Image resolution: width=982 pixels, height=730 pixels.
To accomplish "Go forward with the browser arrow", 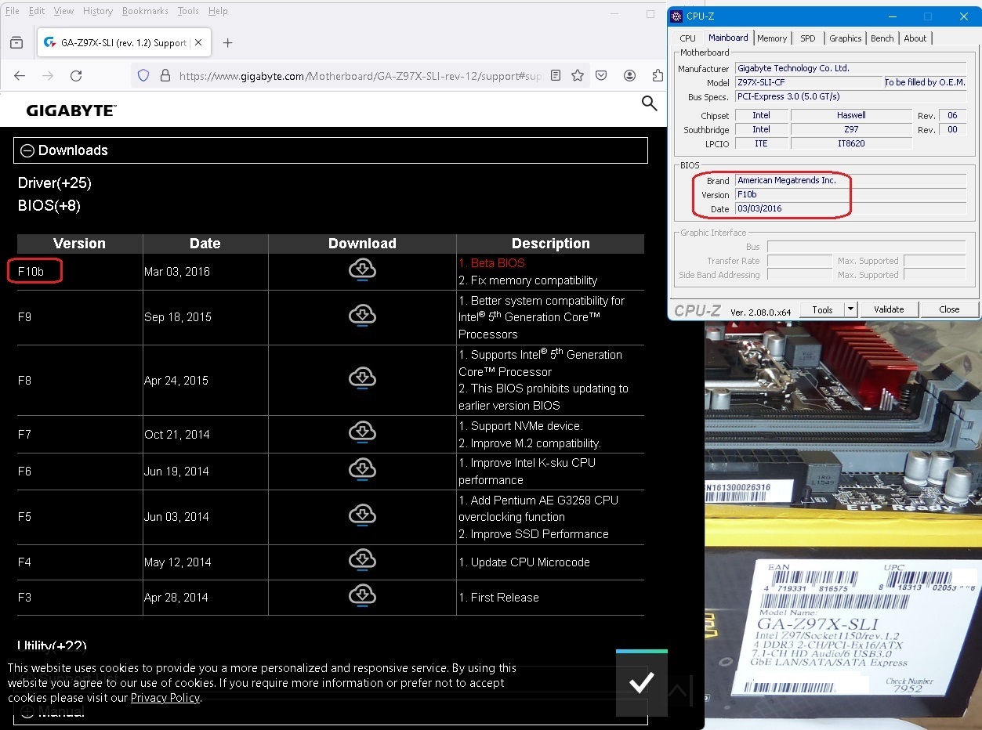I will point(48,76).
